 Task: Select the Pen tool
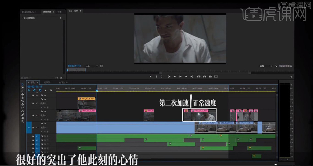pos(22,114)
